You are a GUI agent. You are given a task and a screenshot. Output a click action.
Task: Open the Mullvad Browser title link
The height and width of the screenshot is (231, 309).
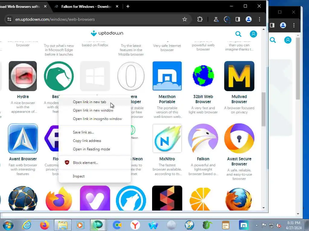(x=239, y=99)
